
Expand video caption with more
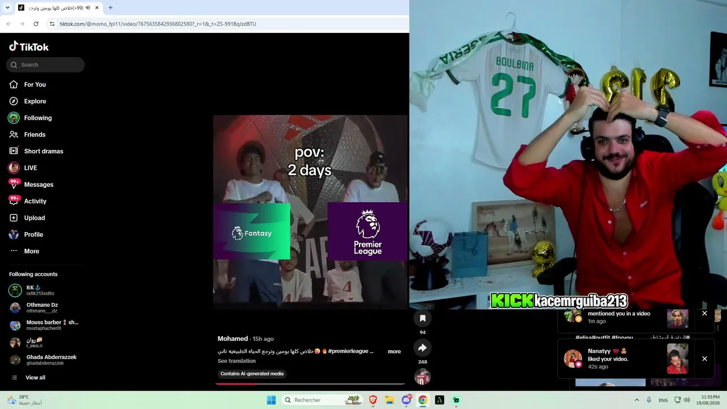[394, 352]
